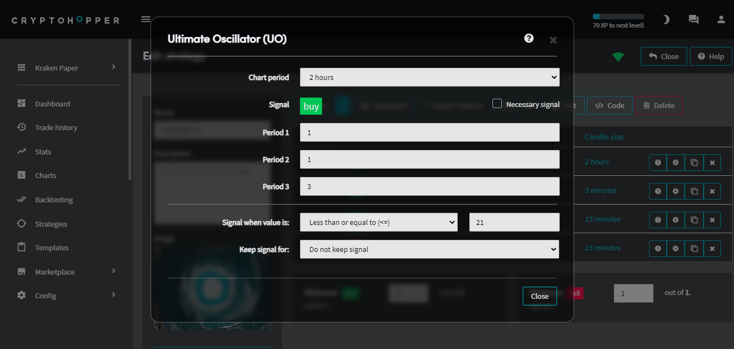Click the Close button with the reply arrow beside Help
The image size is (734, 349).
(x=664, y=56)
